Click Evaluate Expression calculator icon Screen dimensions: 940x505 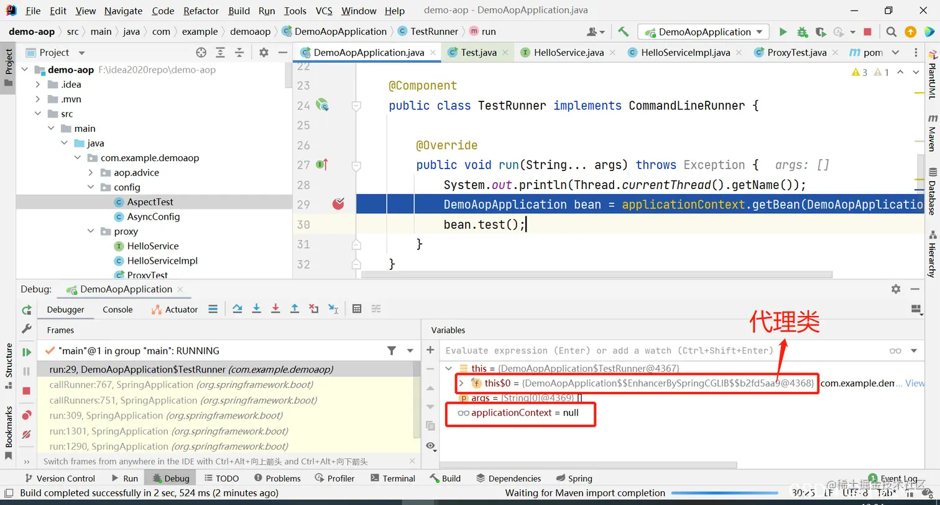tap(357, 309)
